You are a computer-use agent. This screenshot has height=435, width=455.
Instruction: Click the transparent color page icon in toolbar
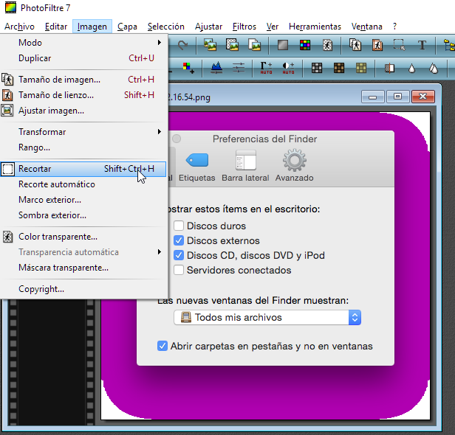point(327,45)
